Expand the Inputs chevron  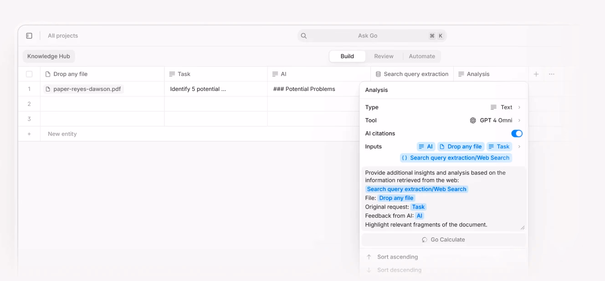point(519,146)
